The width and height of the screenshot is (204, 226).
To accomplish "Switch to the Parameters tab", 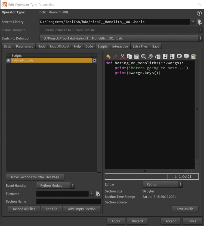I will pos(24,46).
